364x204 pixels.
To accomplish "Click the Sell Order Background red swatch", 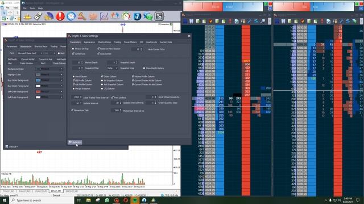I will coord(38,92).
